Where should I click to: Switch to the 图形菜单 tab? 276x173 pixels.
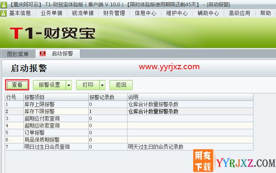(x=18, y=54)
